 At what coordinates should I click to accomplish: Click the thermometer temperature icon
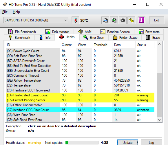click(x=75, y=20)
